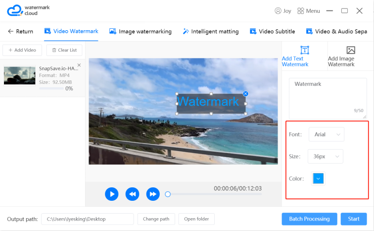
Task: Switch to the Intelligent matting tab
Action: pos(211,31)
